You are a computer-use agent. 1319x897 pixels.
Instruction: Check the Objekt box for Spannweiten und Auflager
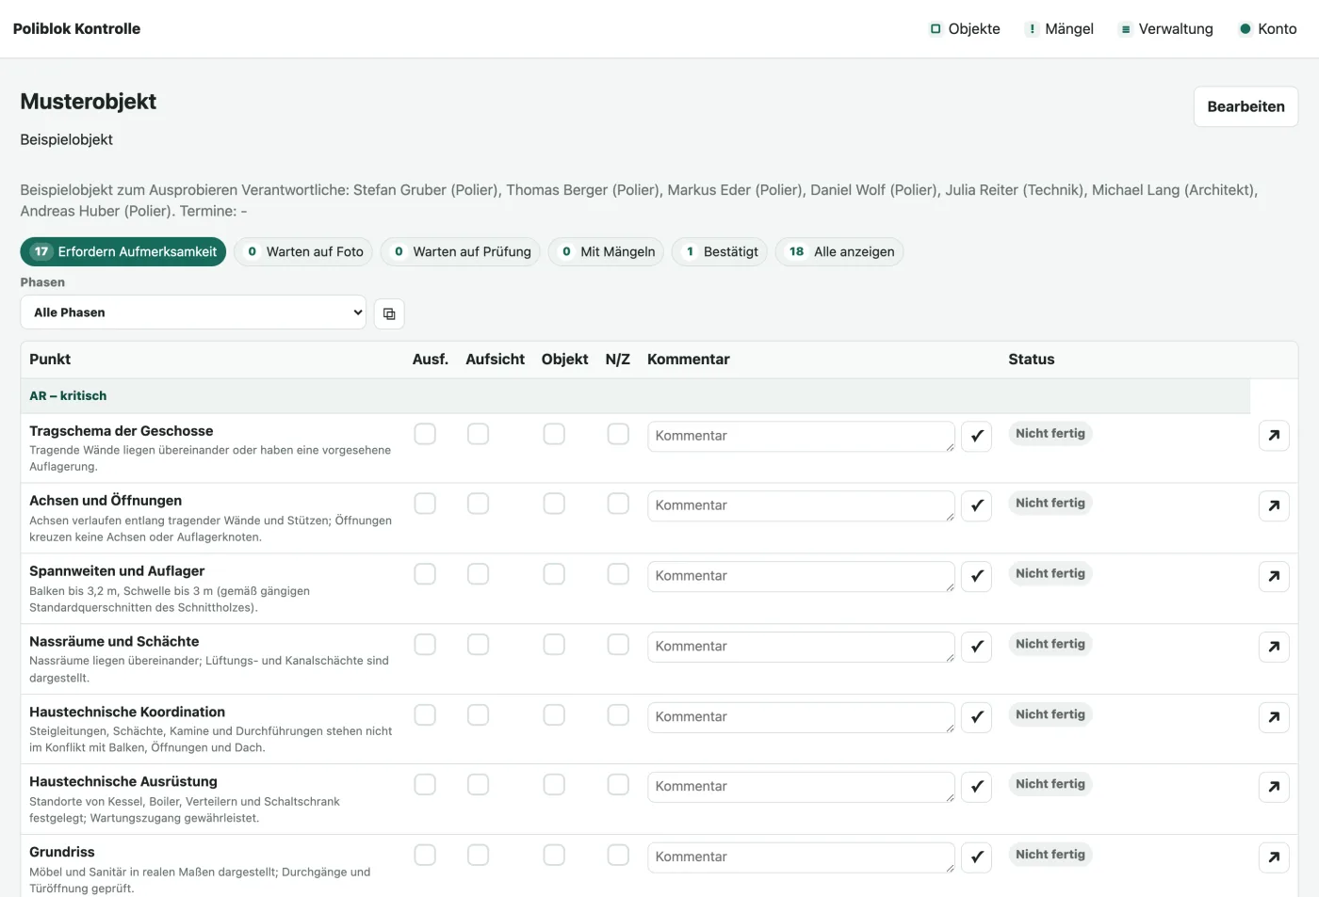click(554, 574)
